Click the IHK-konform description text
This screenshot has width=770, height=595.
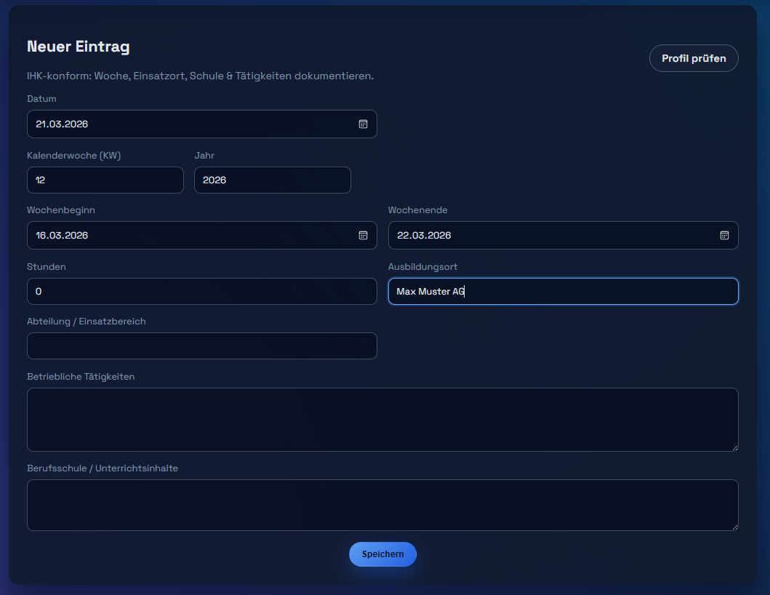[x=200, y=76]
